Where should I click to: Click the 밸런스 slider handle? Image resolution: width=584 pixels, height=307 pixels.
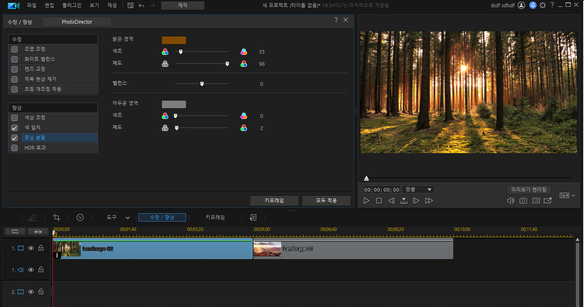(202, 84)
